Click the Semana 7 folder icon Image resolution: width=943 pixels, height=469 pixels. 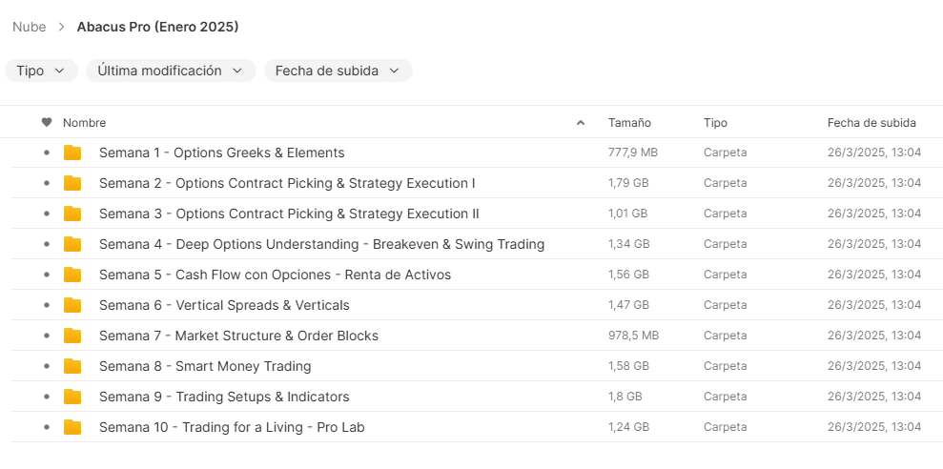point(72,336)
